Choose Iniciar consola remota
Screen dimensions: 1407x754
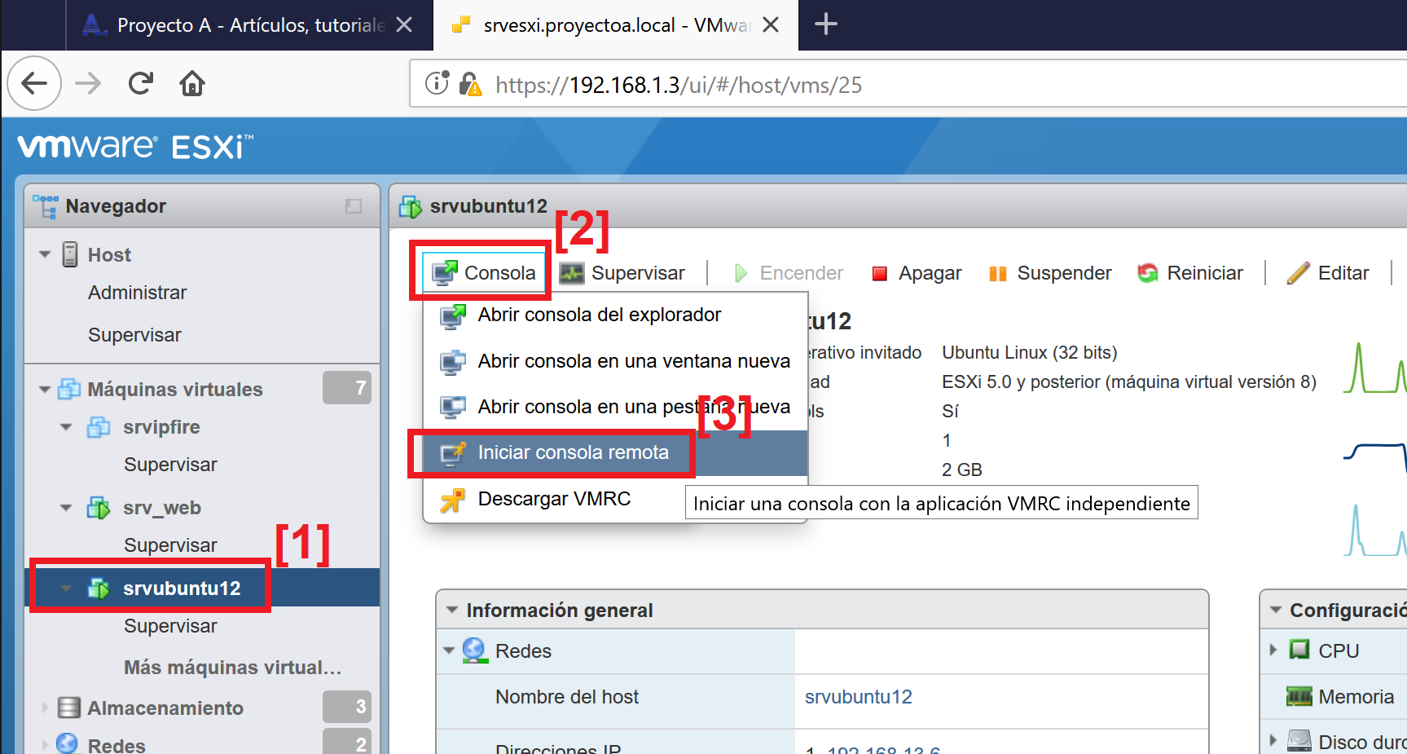pos(616,453)
